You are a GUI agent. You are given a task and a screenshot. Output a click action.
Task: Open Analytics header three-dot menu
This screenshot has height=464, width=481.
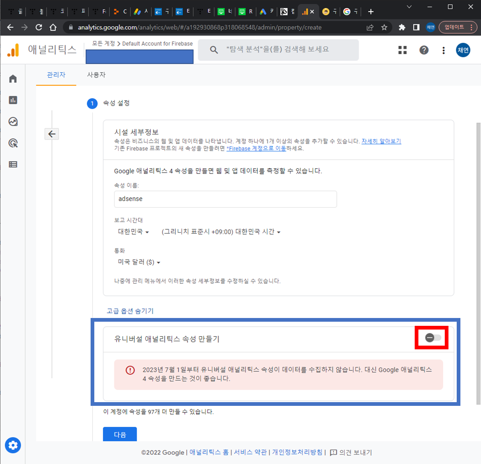click(443, 50)
